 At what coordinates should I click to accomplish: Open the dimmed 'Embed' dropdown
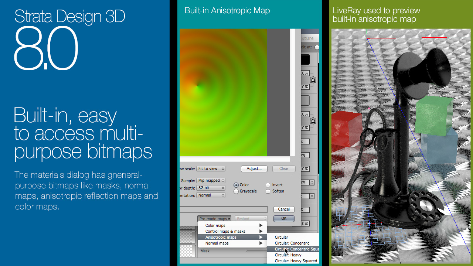(251, 219)
